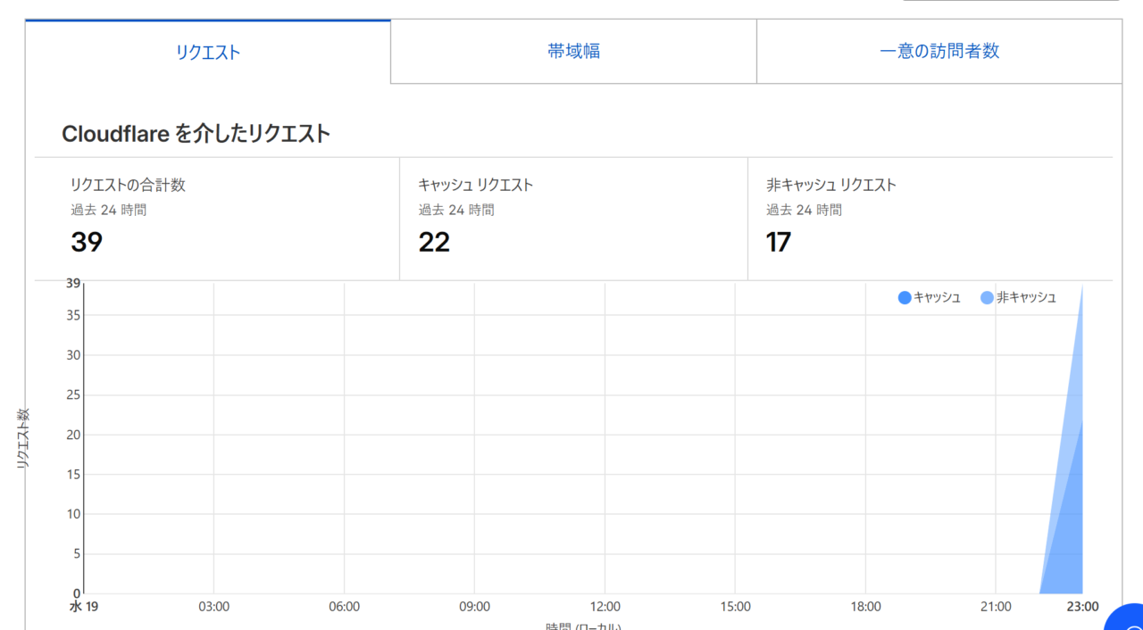
Task: Select the 23:00 time axis label
Action: pos(1082,607)
